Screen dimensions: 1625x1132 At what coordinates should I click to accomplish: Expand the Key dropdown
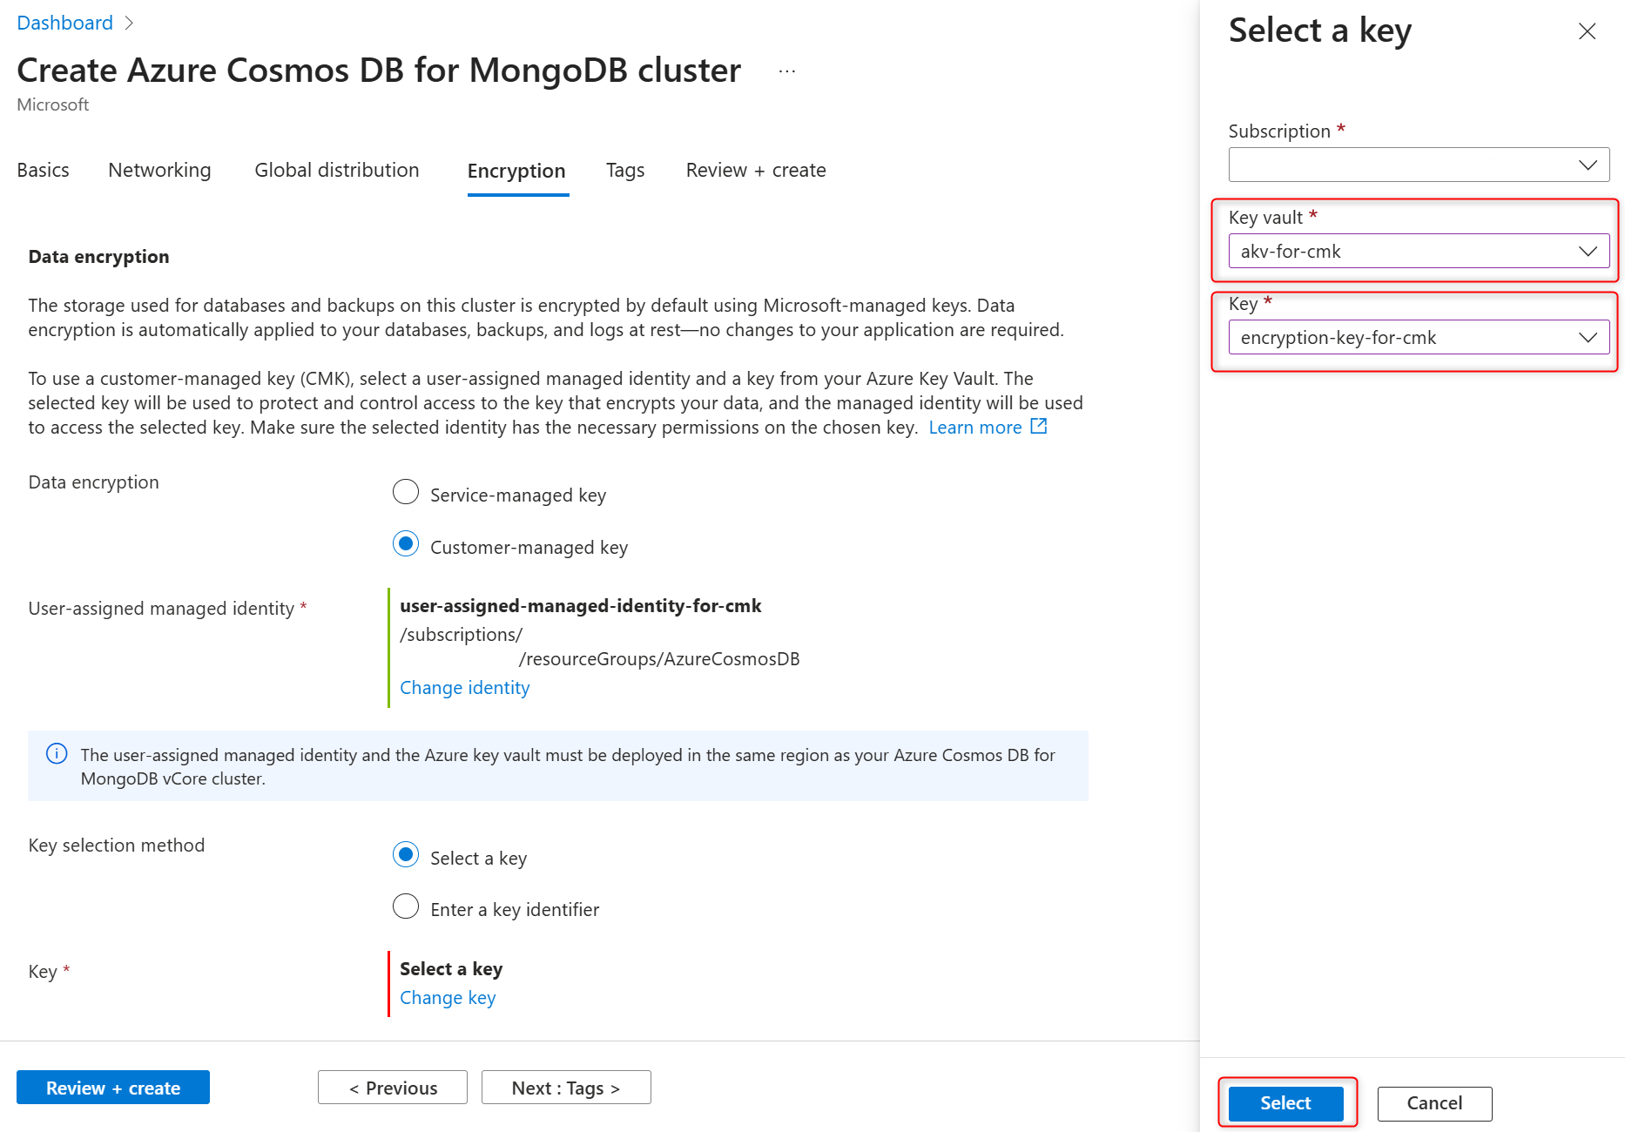click(x=1419, y=338)
